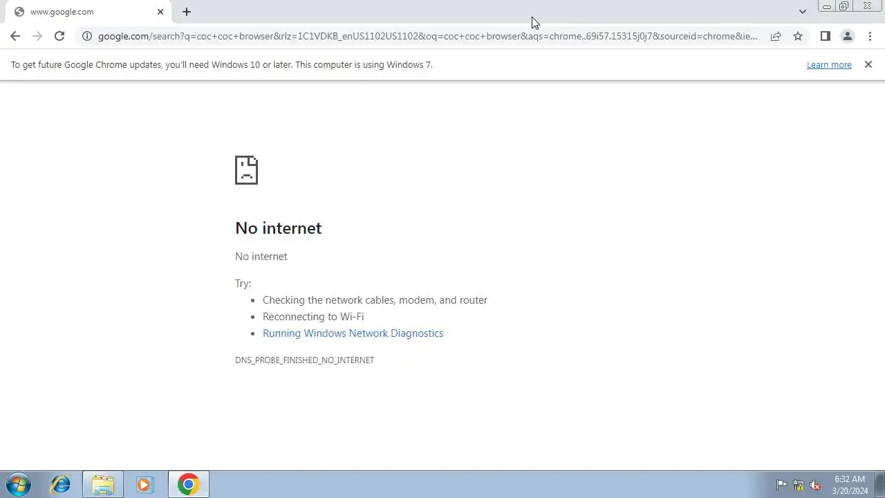Screen dimensions: 885x498
Task: Launch Internet Explorer from the taskbar
Action: 61,485
